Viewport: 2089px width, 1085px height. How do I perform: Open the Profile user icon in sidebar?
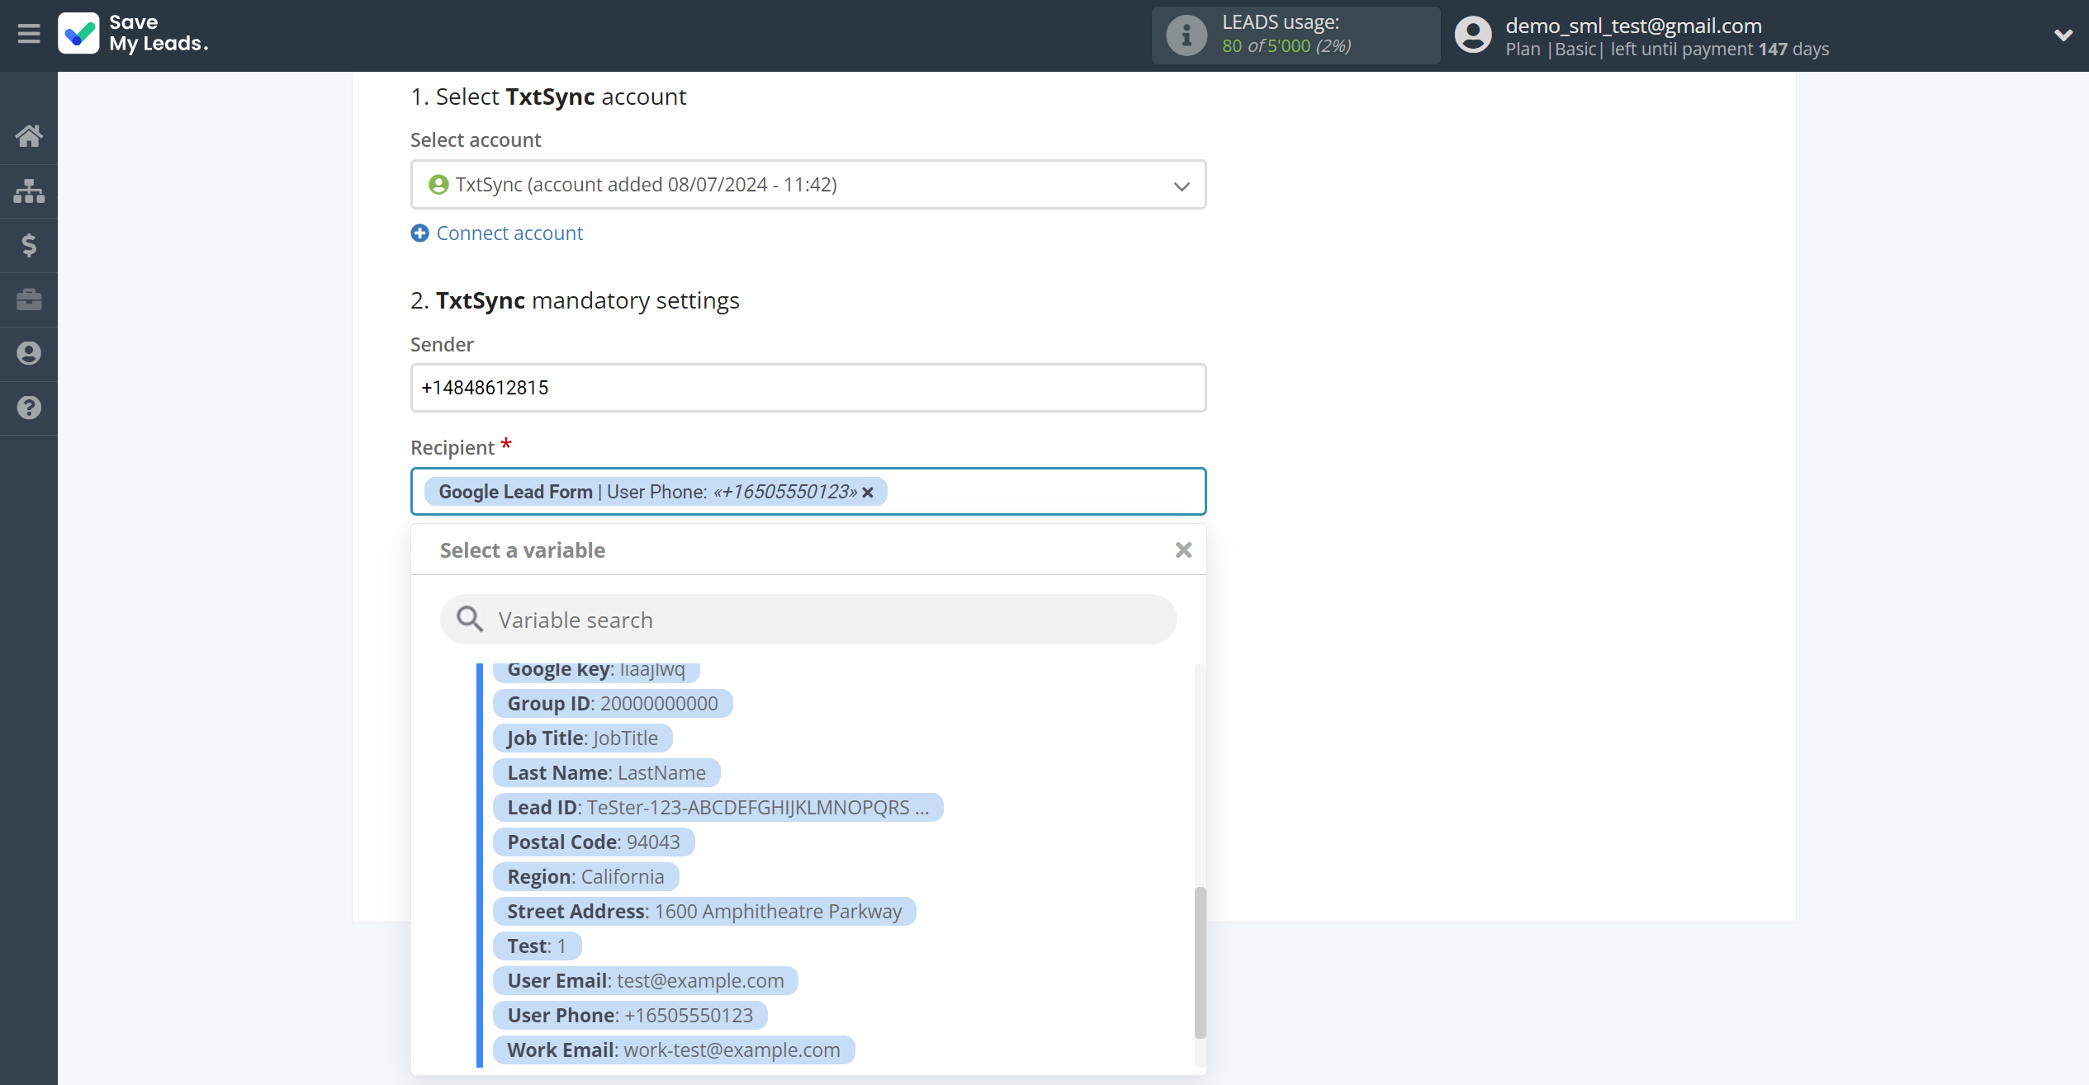[x=29, y=354]
